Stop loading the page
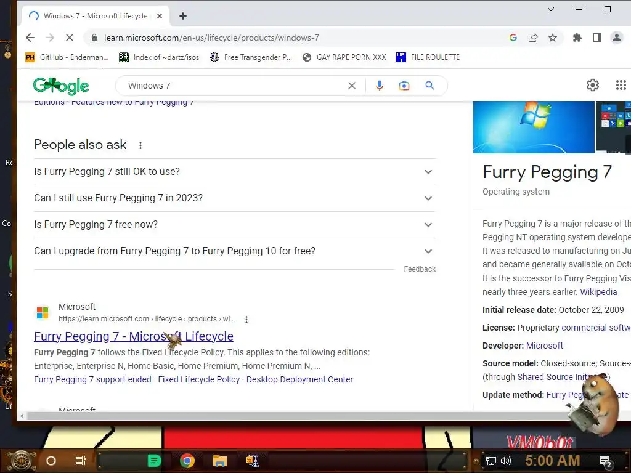Image resolution: width=631 pixels, height=473 pixels. (x=70, y=38)
